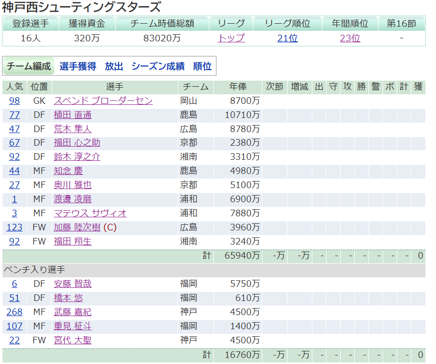Open player 荒木 隼人
The width and height of the screenshot is (436, 364).
coord(73,129)
